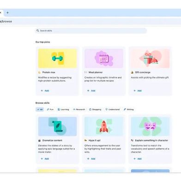This screenshot has width=181, height=181.
Task: Add the Explain something in character skill
Action: point(138,159)
